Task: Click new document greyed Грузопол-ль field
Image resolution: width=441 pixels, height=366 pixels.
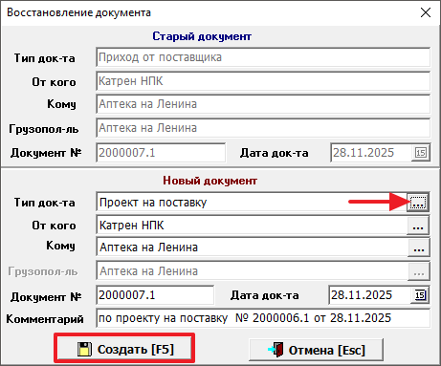Action: click(252, 271)
